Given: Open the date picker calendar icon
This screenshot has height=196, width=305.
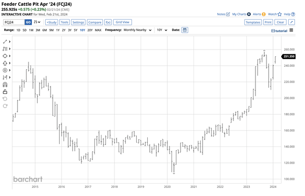Looking at the screenshot, I should [185, 30].
